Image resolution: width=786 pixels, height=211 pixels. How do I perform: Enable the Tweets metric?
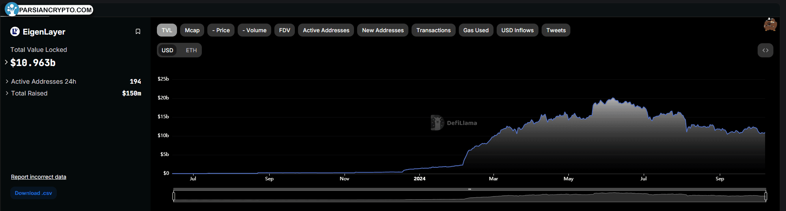pos(556,30)
